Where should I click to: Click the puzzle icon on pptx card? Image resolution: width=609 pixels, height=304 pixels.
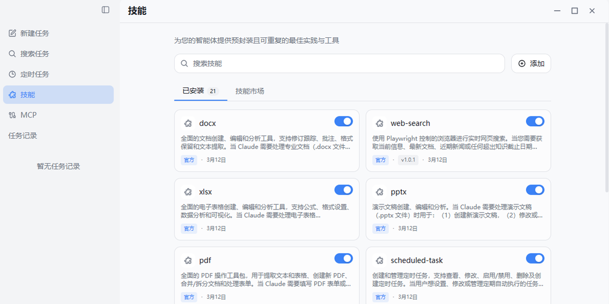pos(379,192)
